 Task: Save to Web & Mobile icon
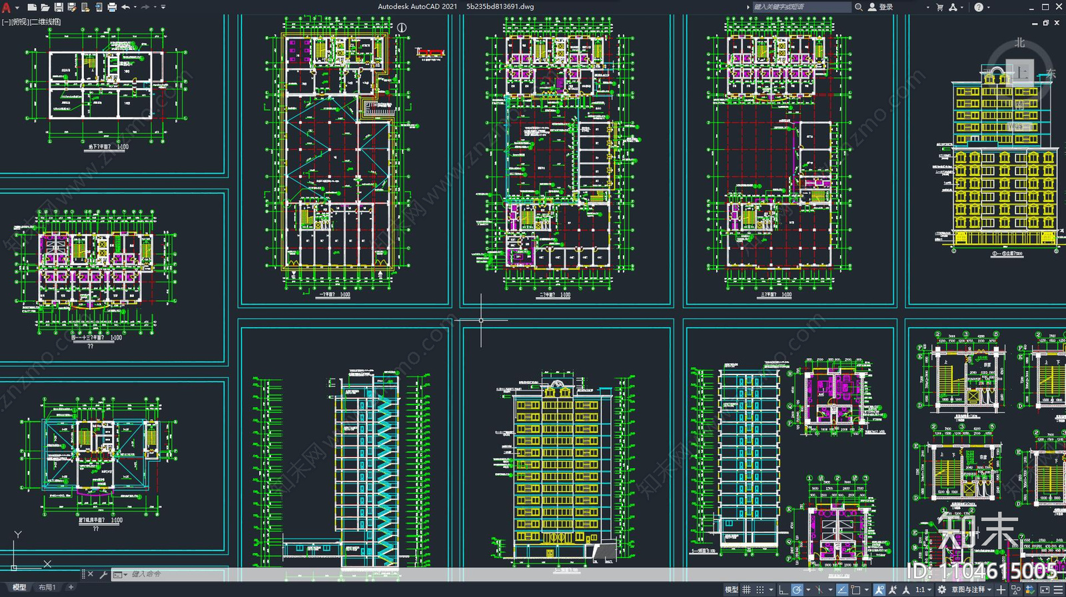(x=99, y=7)
